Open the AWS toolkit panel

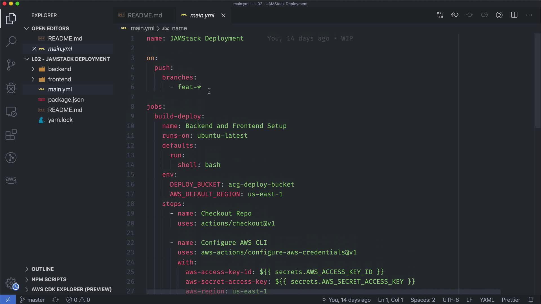(x=11, y=180)
